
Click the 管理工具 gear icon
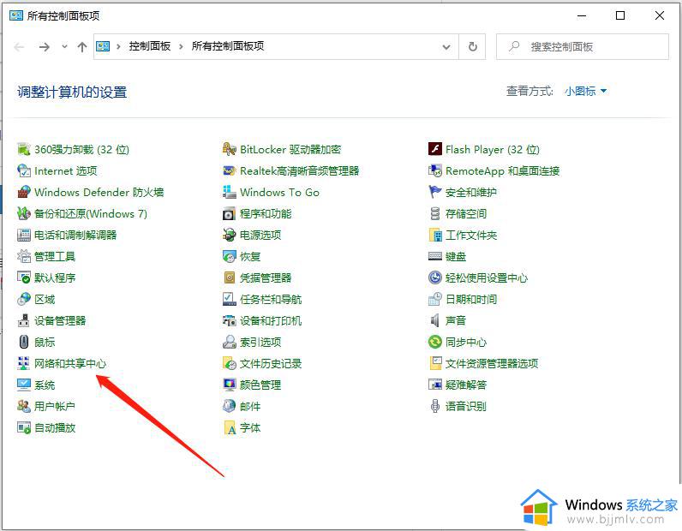(23, 256)
